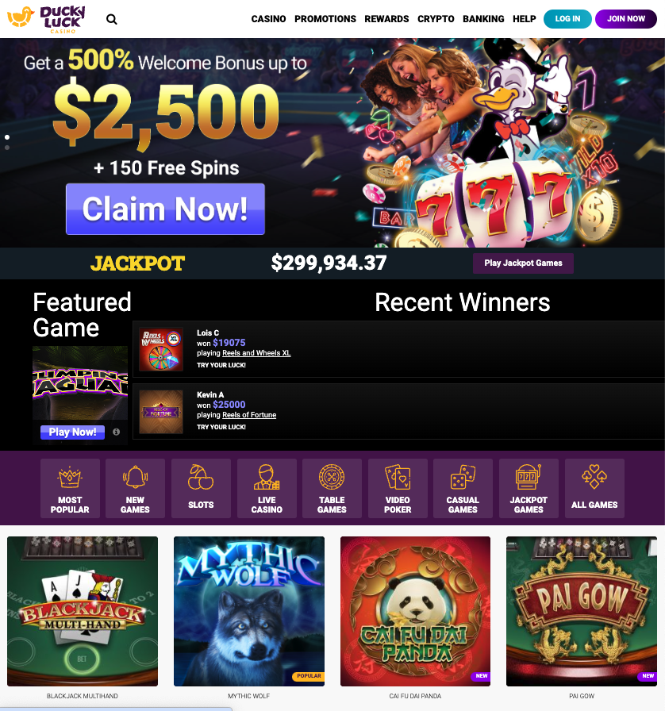Open the Most Popular games category
Image resolution: width=665 pixels, height=711 pixels.
(x=70, y=488)
